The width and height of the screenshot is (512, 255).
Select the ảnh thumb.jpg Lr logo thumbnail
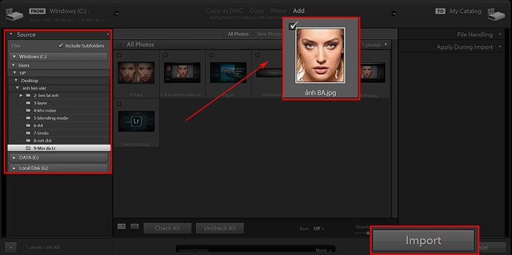tap(136, 121)
